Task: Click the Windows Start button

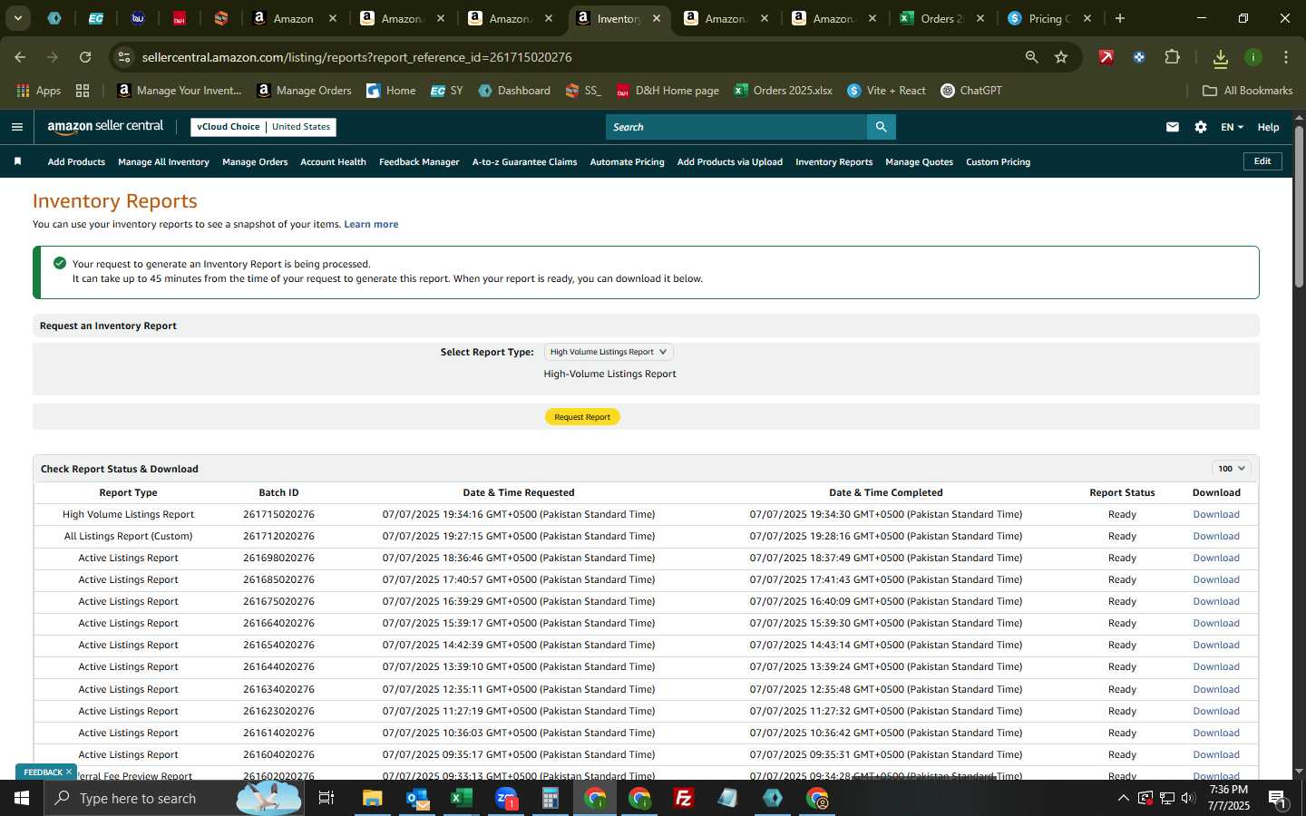Action: tap(22, 798)
